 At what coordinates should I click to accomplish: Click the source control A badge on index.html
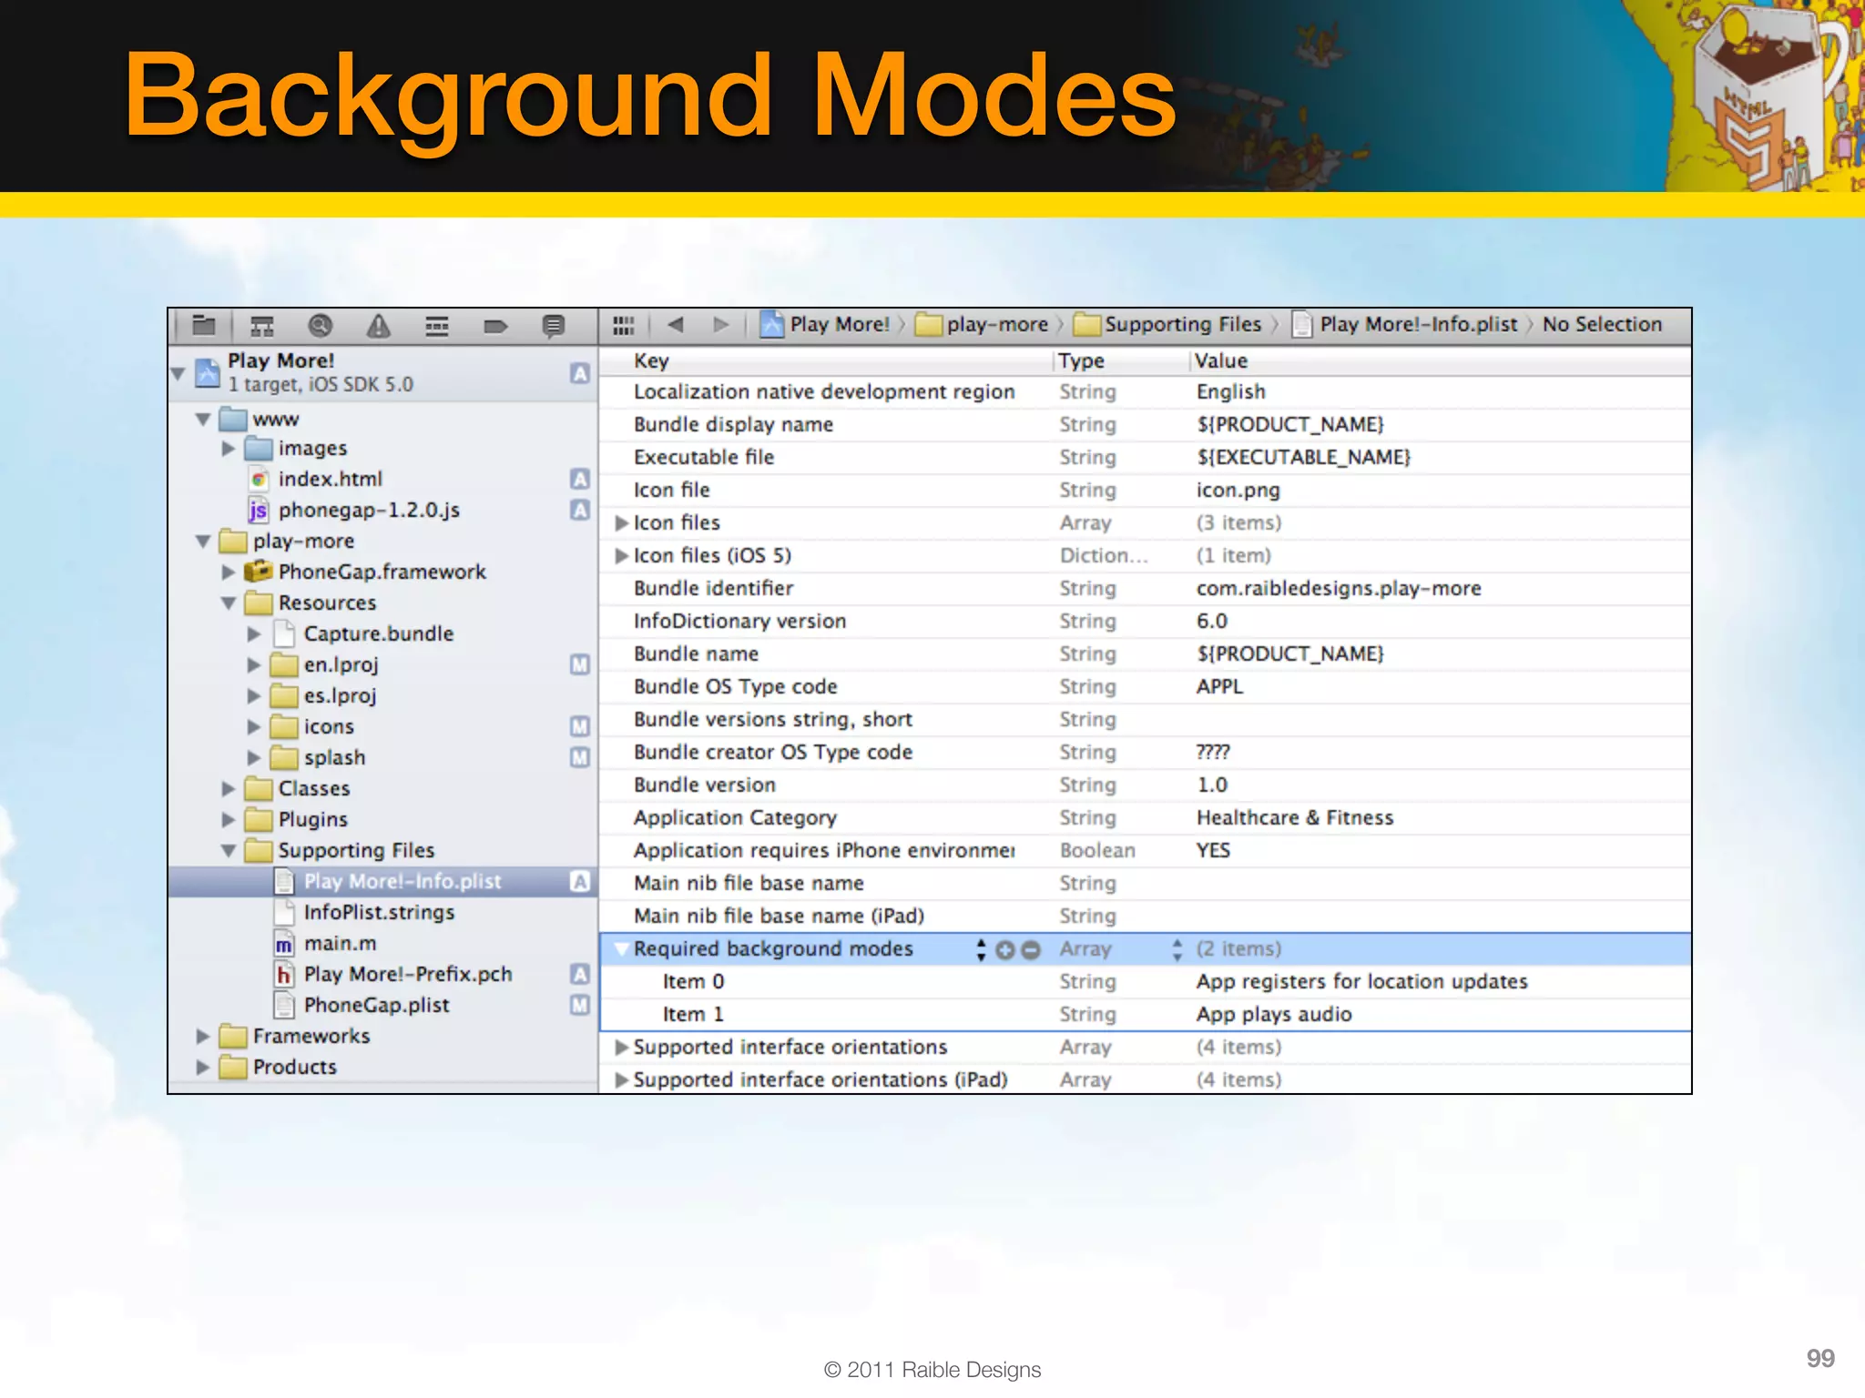580,479
